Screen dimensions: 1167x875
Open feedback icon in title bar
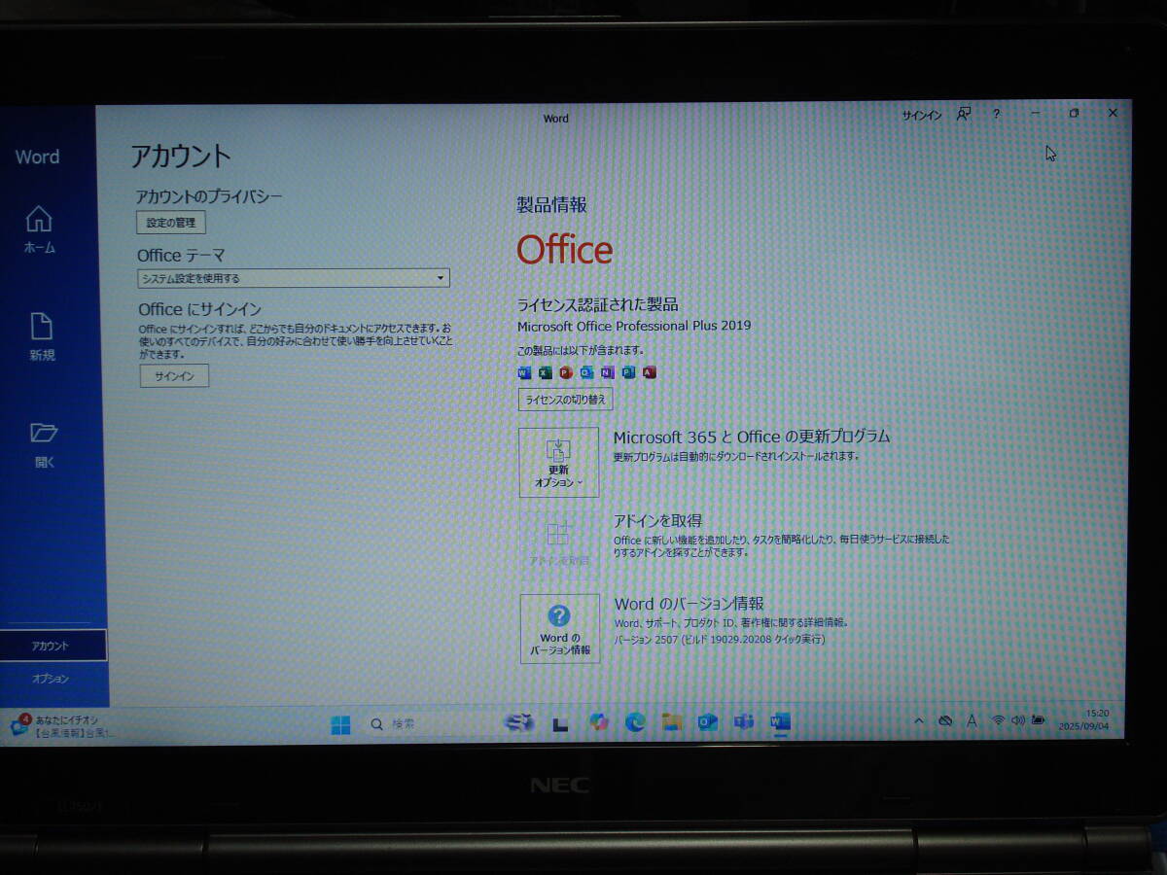tap(963, 114)
